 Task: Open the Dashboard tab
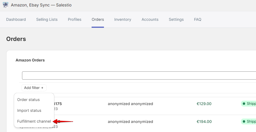(16, 20)
